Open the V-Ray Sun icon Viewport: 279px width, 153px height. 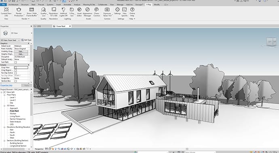tap(72, 9)
